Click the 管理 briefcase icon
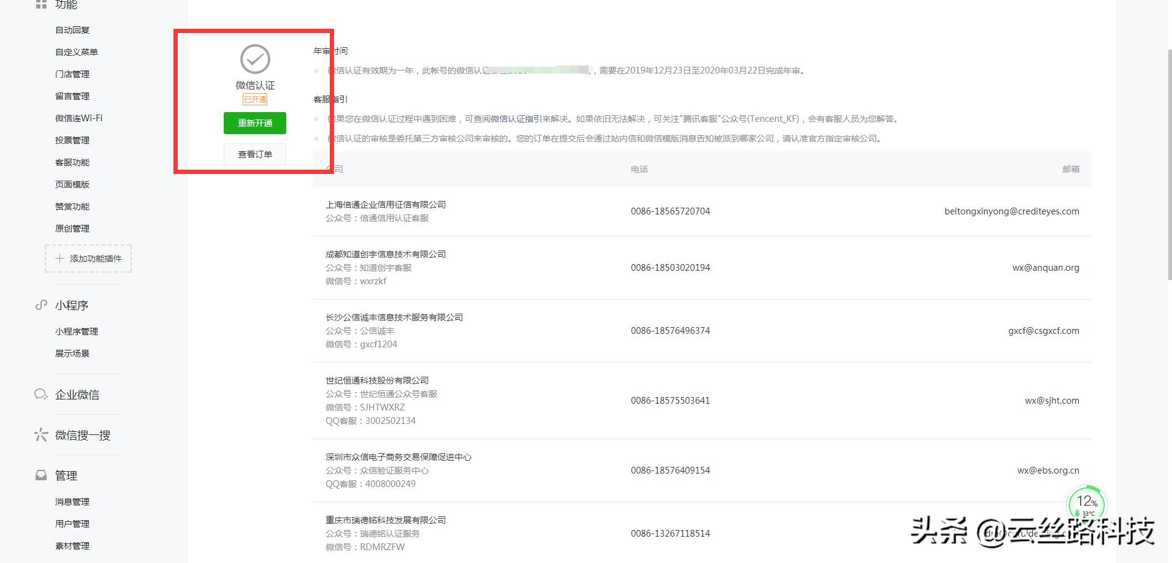Image resolution: width=1172 pixels, height=563 pixels. (x=40, y=475)
